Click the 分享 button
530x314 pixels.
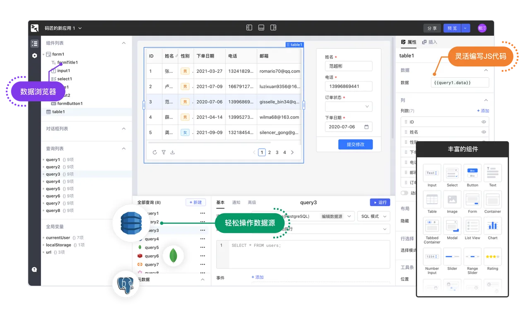432,28
